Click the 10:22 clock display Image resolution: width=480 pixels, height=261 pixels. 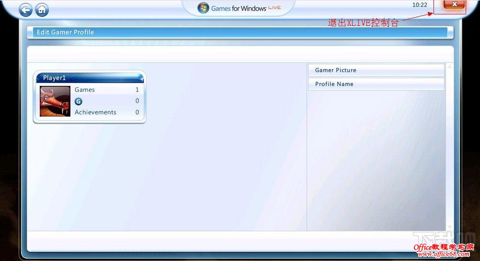pos(419,5)
